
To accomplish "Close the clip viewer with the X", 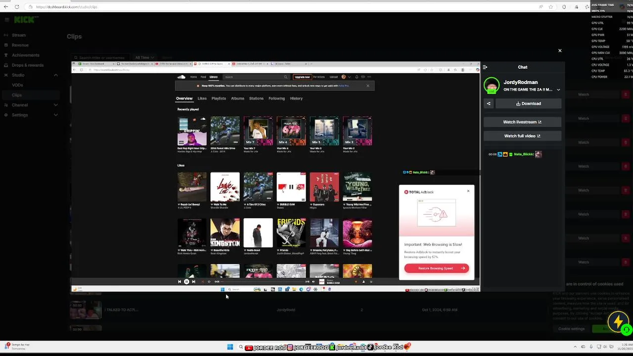I will pos(560,50).
